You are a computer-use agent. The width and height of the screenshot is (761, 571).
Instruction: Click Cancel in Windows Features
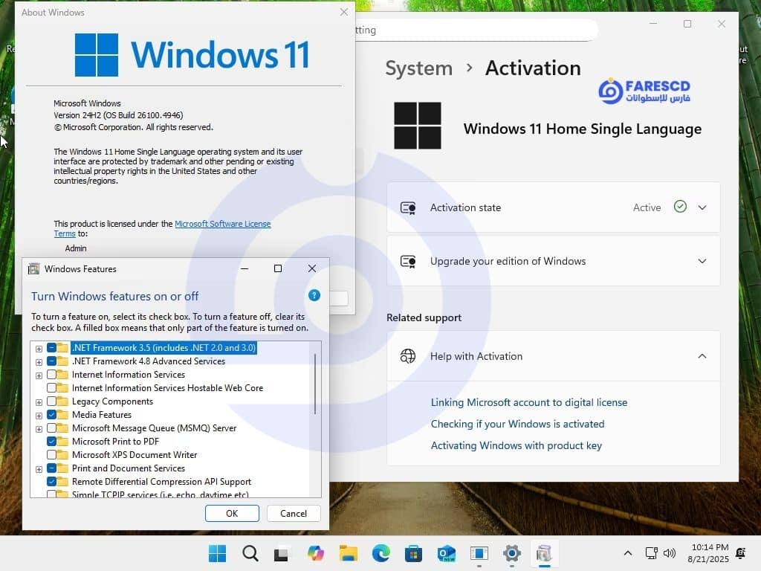tap(294, 513)
